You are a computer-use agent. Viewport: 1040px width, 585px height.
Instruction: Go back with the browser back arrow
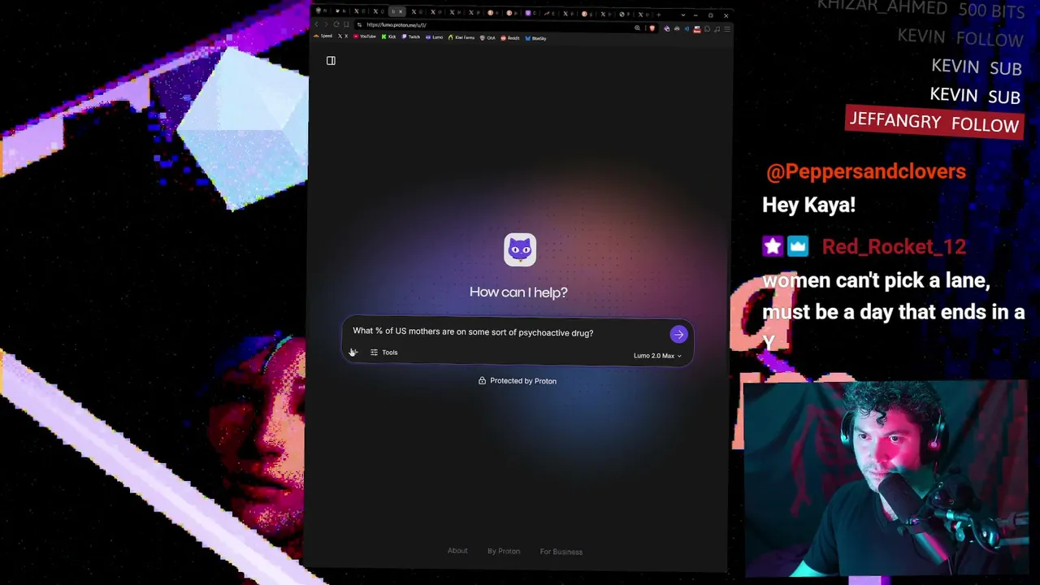pos(318,25)
